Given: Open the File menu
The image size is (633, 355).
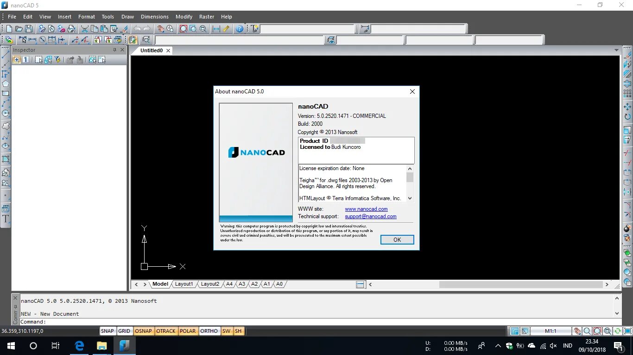Looking at the screenshot, I should point(12,17).
